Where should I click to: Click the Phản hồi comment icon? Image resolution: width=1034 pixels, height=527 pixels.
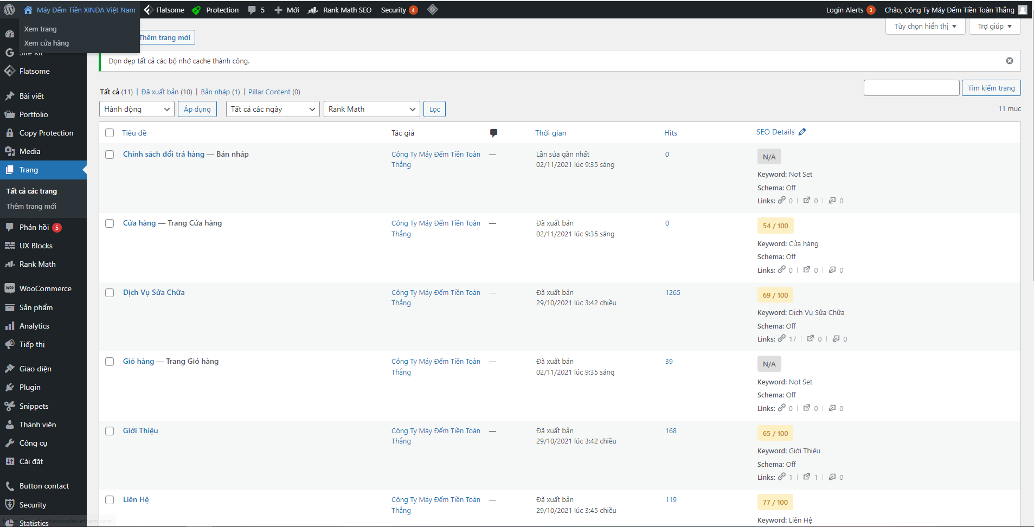pos(10,227)
